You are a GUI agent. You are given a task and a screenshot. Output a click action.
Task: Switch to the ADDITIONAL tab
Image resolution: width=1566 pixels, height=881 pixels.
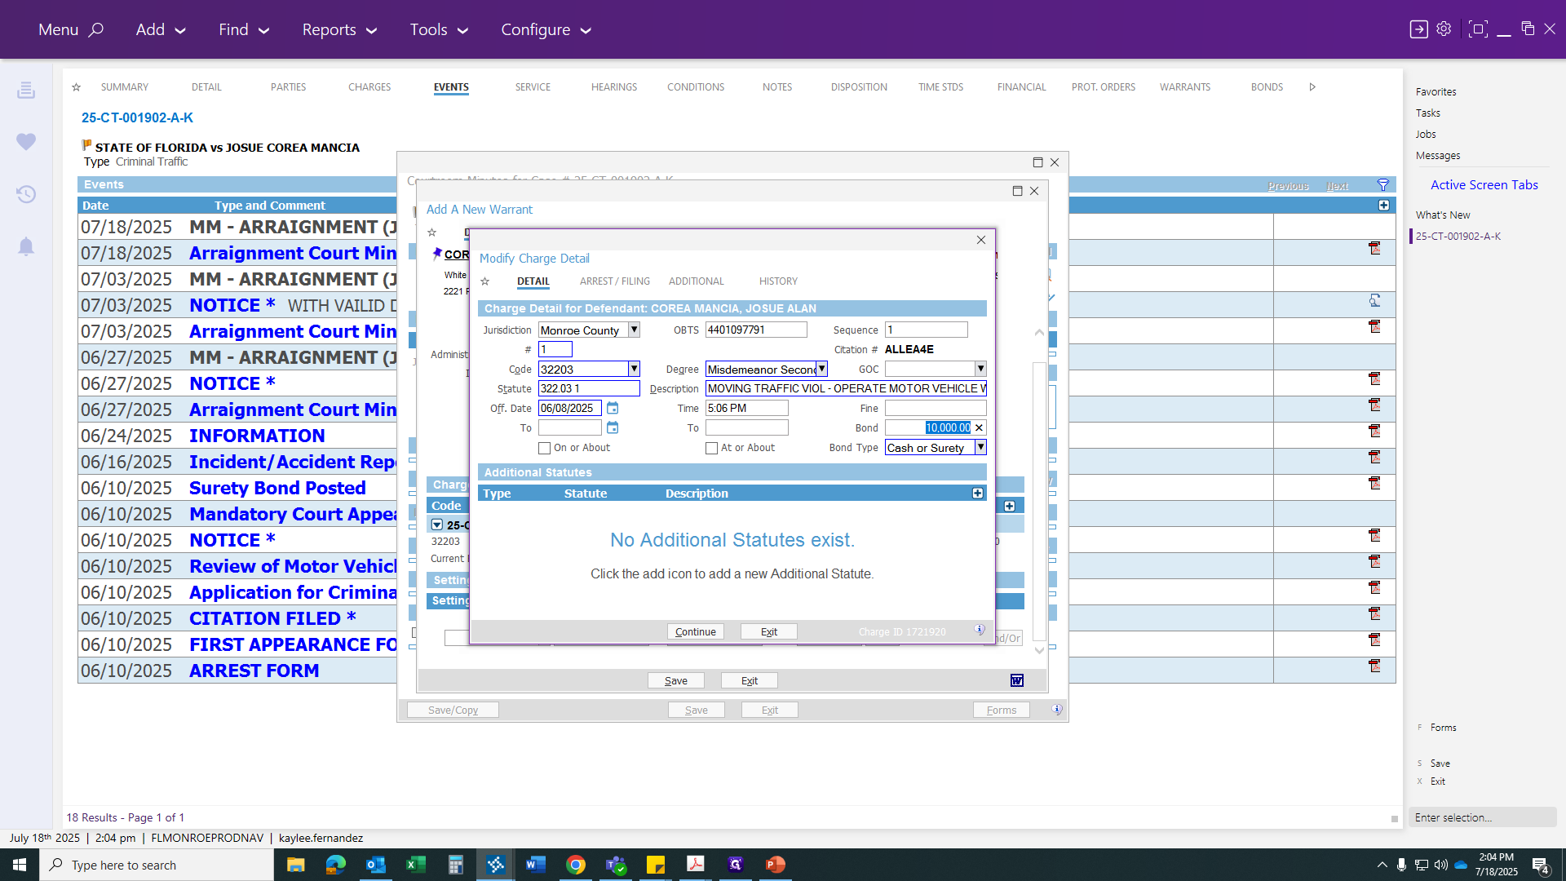(696, 281)
